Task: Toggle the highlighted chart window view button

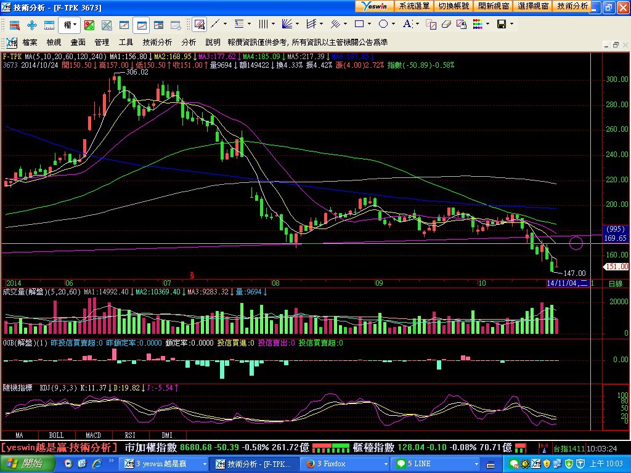Action: (142, 25)
